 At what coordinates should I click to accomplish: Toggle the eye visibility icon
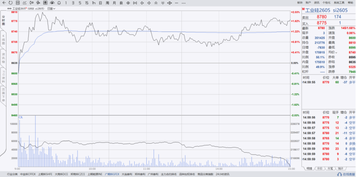pyautogui.click(x=128, y=3)
